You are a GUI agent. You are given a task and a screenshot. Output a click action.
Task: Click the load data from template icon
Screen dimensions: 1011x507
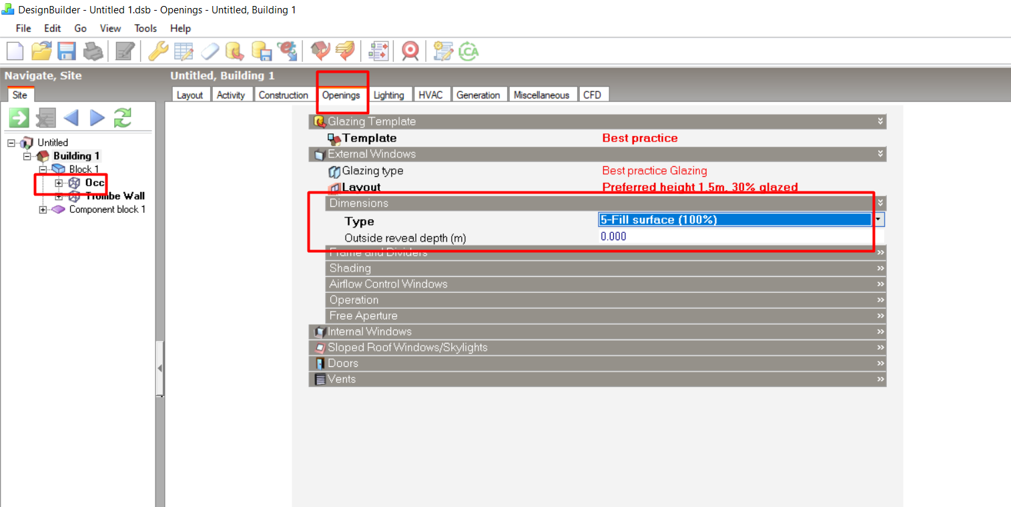[x=235, y=51]
